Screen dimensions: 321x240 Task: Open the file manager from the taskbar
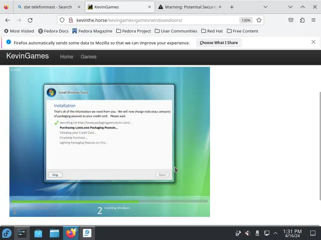[55, 233]
